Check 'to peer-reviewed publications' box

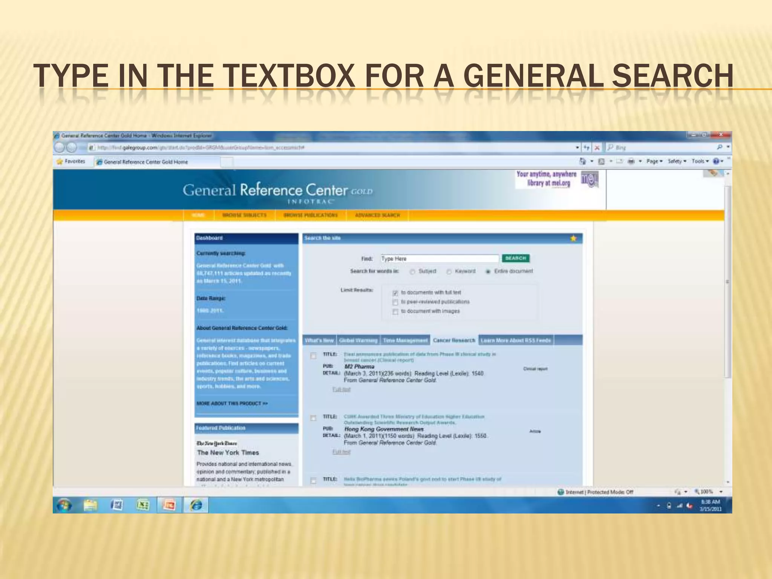[395, 302]
